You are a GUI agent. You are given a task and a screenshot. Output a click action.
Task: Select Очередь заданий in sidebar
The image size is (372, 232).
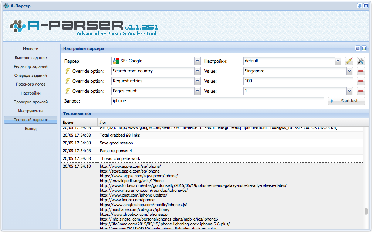point(31,75)
